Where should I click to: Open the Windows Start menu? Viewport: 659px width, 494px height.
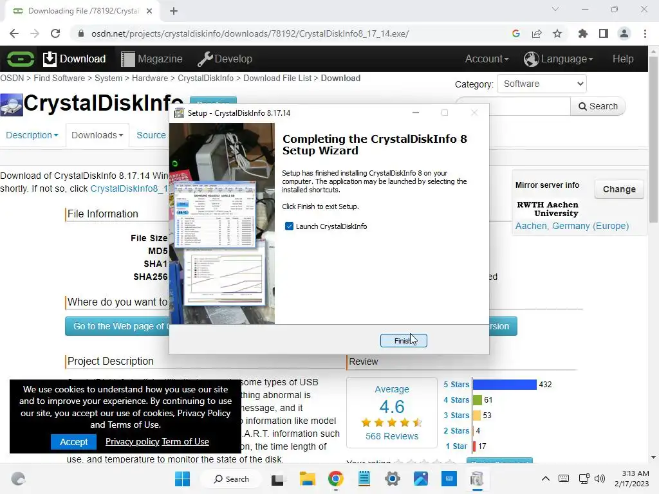(x=182, y=479)
